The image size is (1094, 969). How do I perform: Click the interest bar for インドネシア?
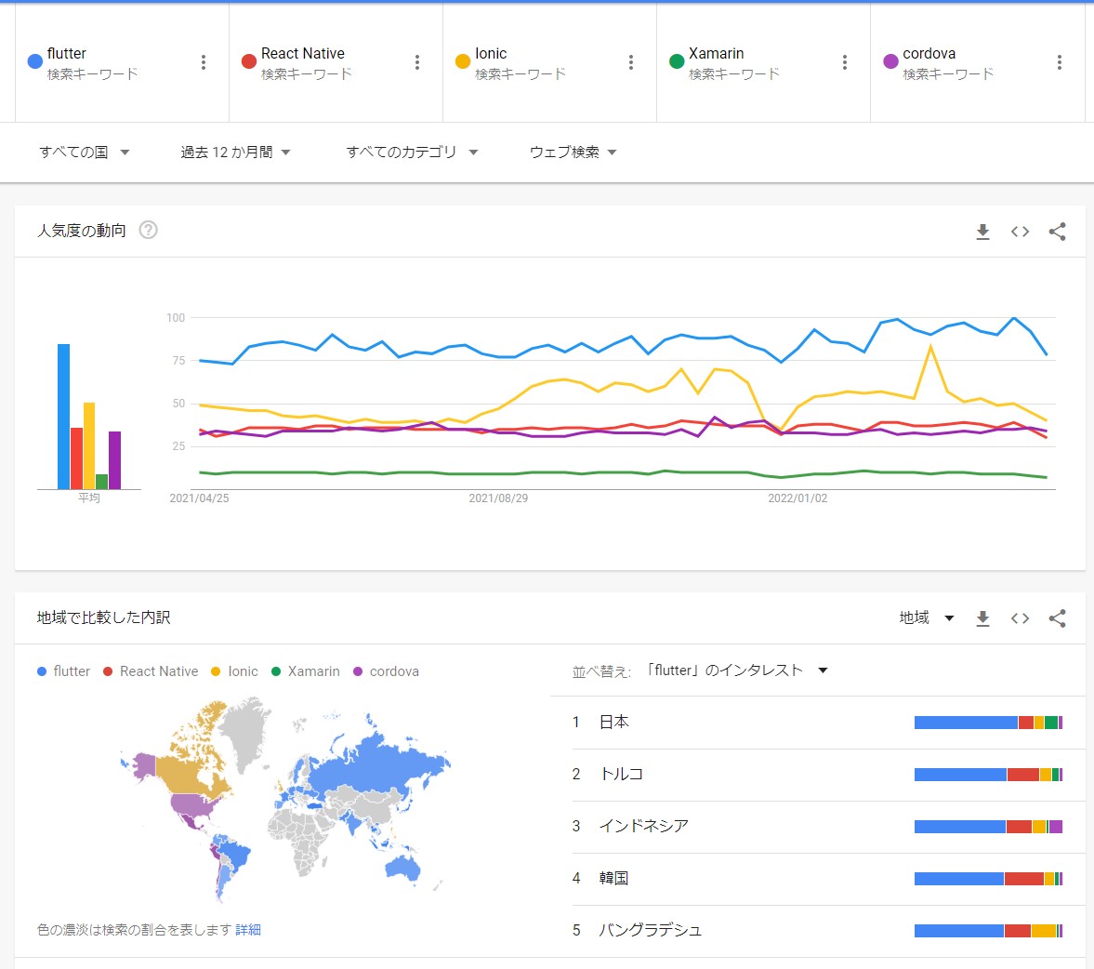pos(989,827)
